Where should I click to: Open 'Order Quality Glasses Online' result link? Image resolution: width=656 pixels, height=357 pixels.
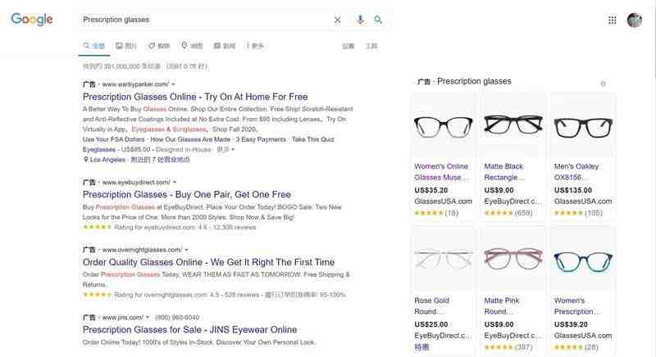point(208,262)
